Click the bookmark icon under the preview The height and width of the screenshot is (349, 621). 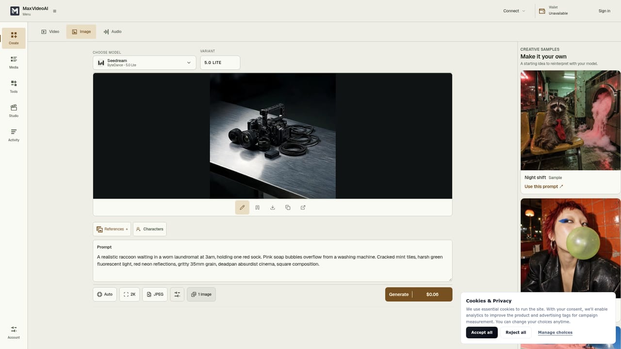(258, 207)
